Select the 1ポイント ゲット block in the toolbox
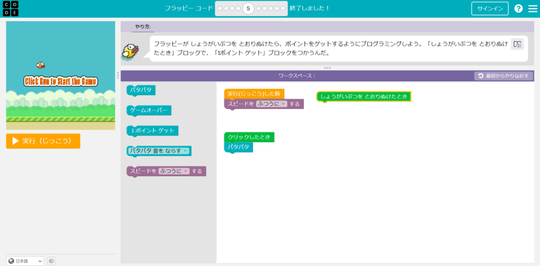This screenshot has width=540, height=266. (152, 130)
